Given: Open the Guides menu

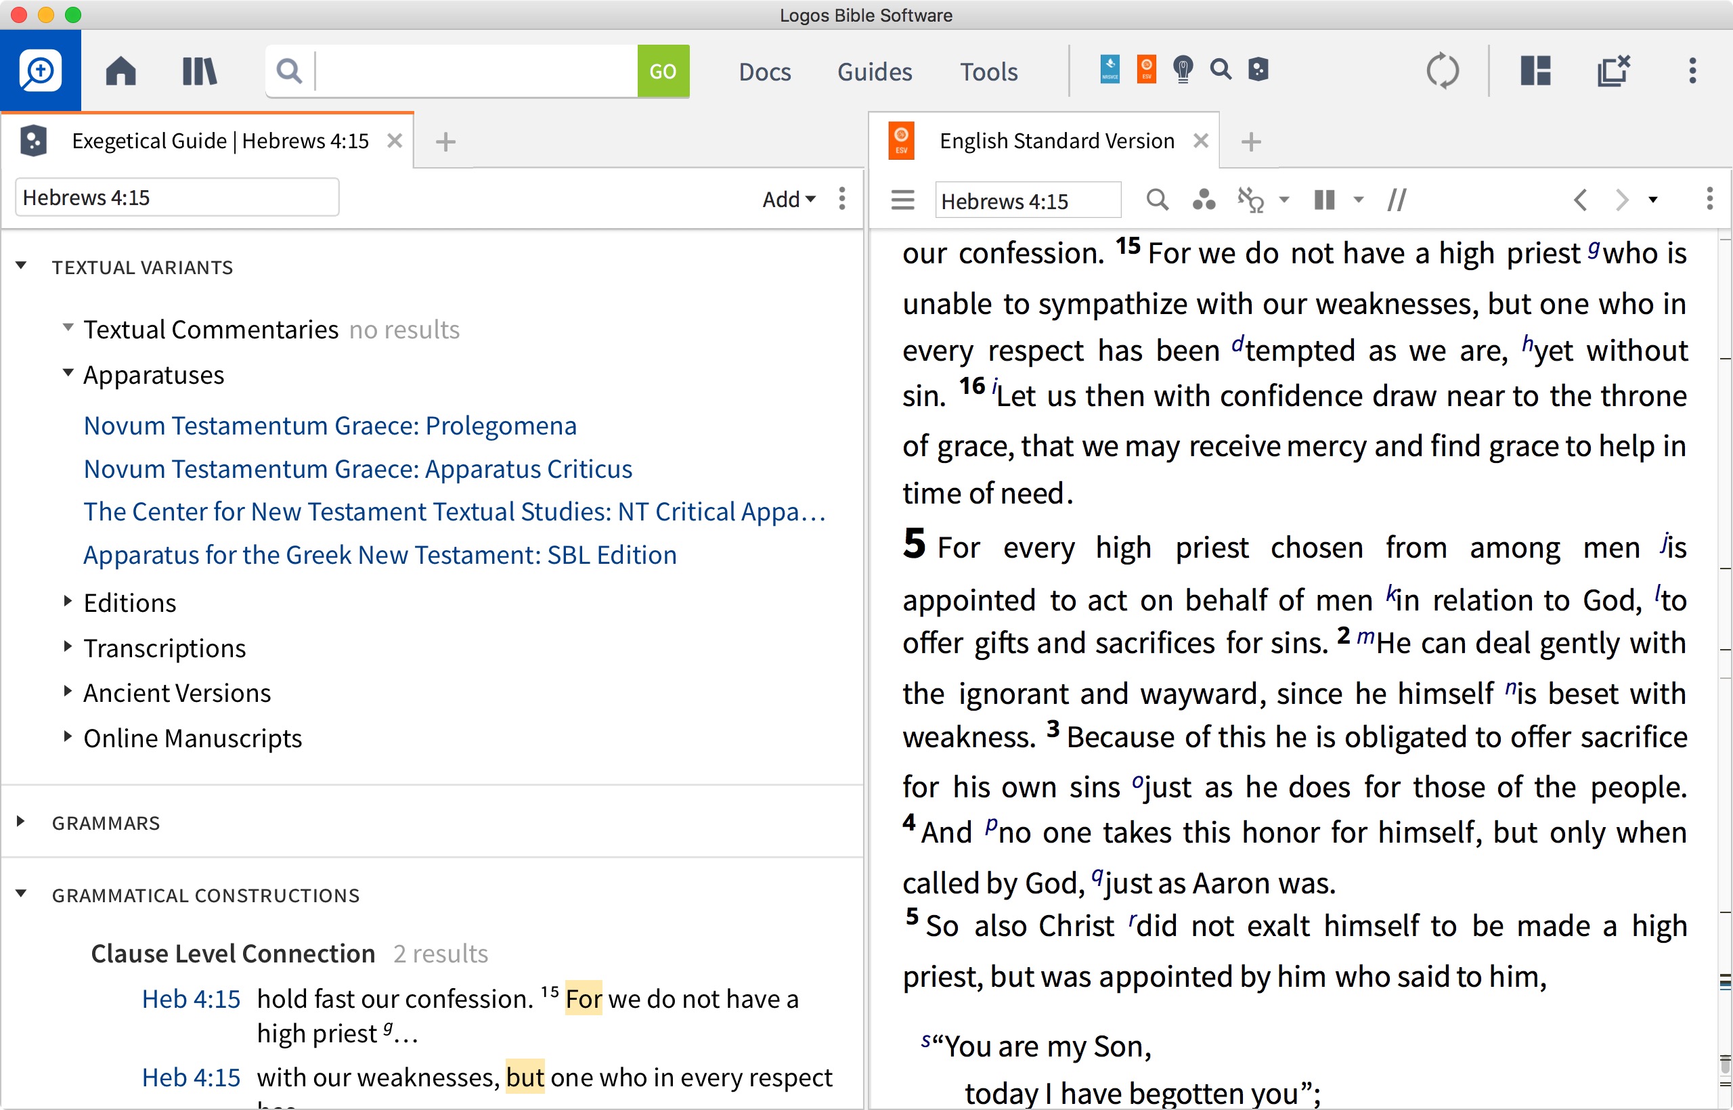Looking at the screenshot, I should pyautogui.click(x=875, y=72).
